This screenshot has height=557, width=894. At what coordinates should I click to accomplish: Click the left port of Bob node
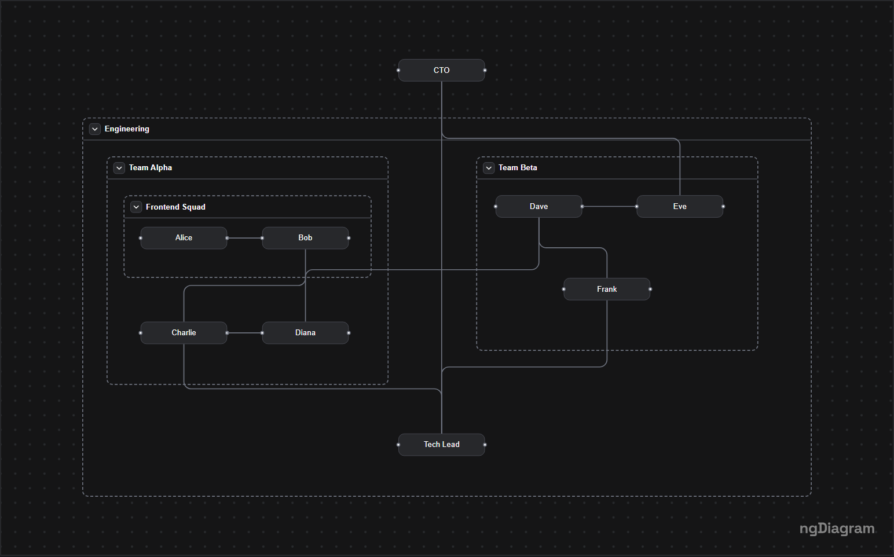tap(262, 238)
